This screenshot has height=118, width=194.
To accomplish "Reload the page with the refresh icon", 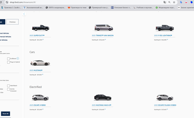I will (1, 2).
